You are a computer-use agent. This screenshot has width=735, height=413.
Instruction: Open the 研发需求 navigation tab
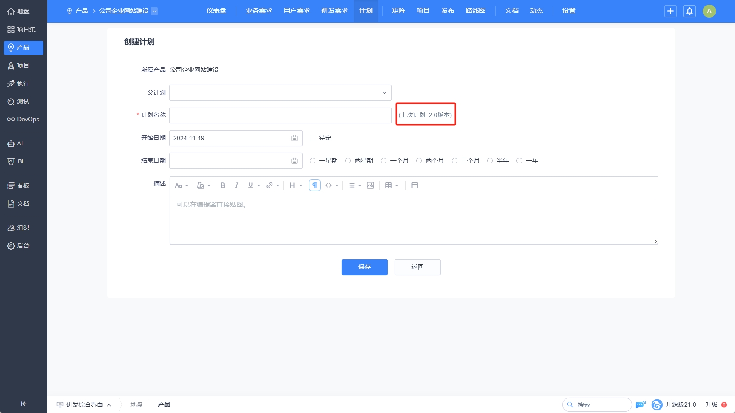coord(334,11)
